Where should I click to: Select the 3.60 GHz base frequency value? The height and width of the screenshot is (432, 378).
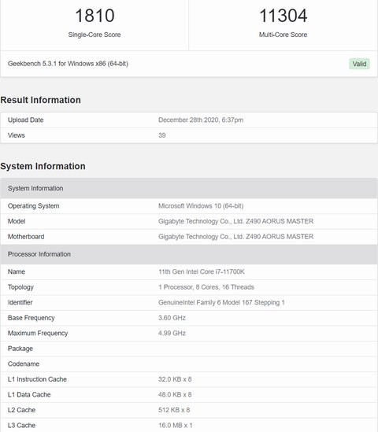[x=172, y=318]
